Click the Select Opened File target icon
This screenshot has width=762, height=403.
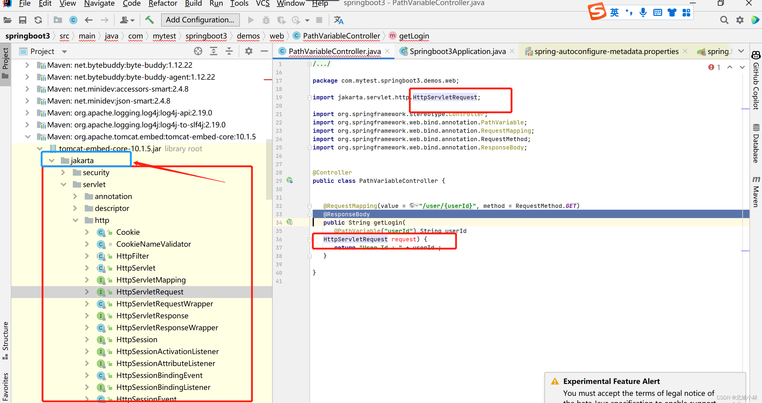(x=198, y=51)
